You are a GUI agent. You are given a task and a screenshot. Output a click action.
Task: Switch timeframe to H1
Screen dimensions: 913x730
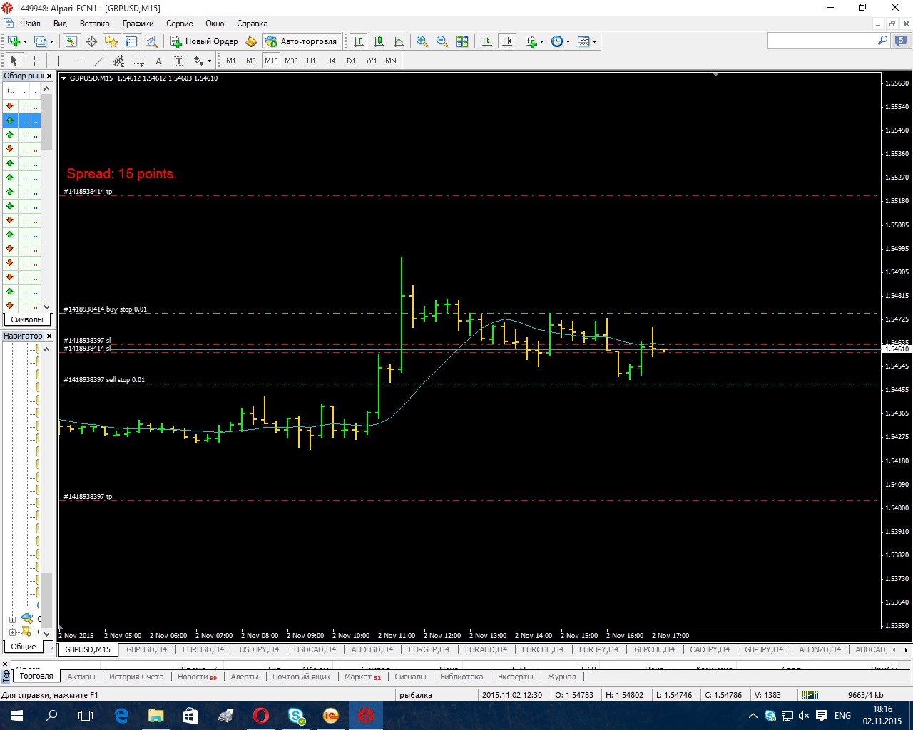[311, 61]
